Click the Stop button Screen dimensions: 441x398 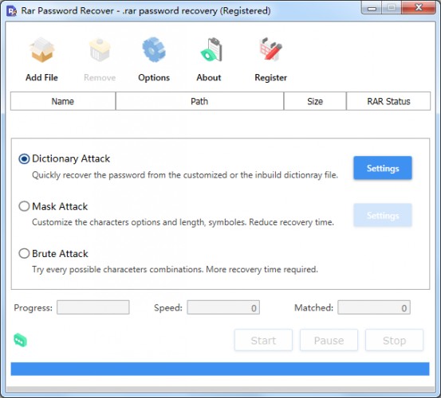pyautogui.click(x=394, y=340)
